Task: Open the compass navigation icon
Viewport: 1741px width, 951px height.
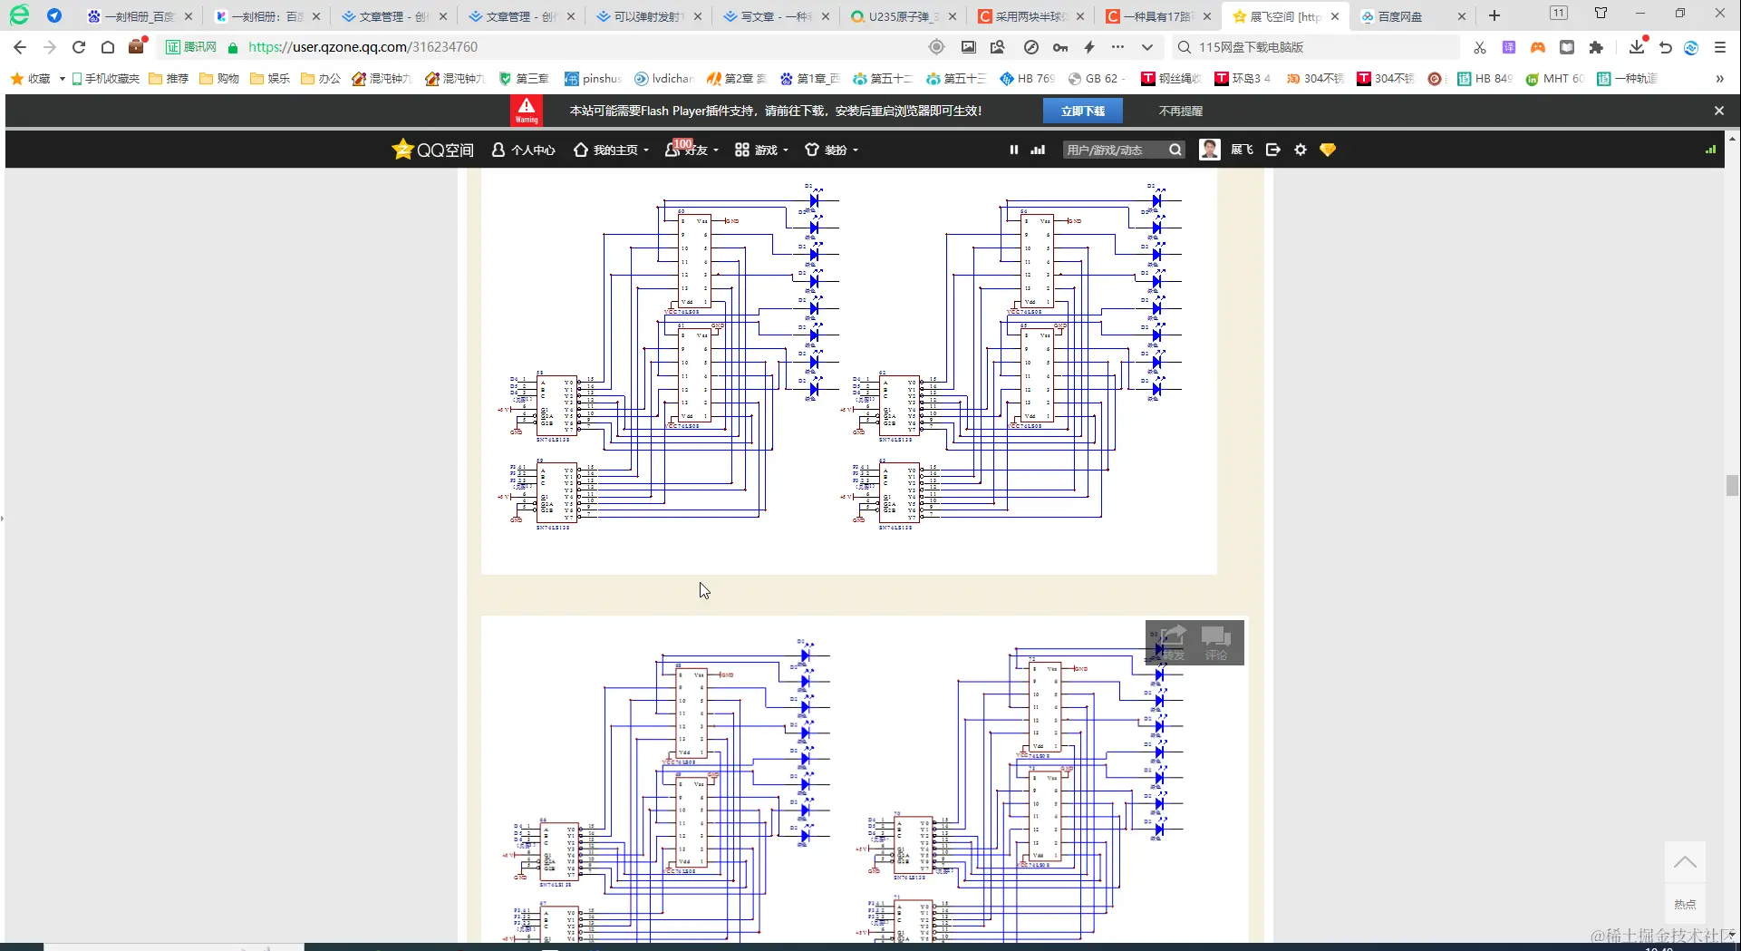Action: (x=1031, y=47)
